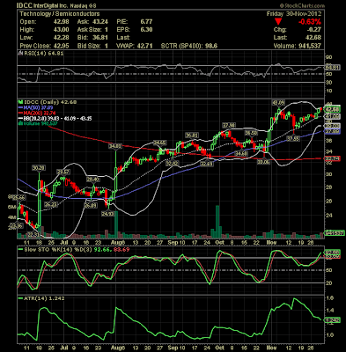Open the StockCharts.com copyright link
This screenshot has width=346, height=352.
(302, 5)
